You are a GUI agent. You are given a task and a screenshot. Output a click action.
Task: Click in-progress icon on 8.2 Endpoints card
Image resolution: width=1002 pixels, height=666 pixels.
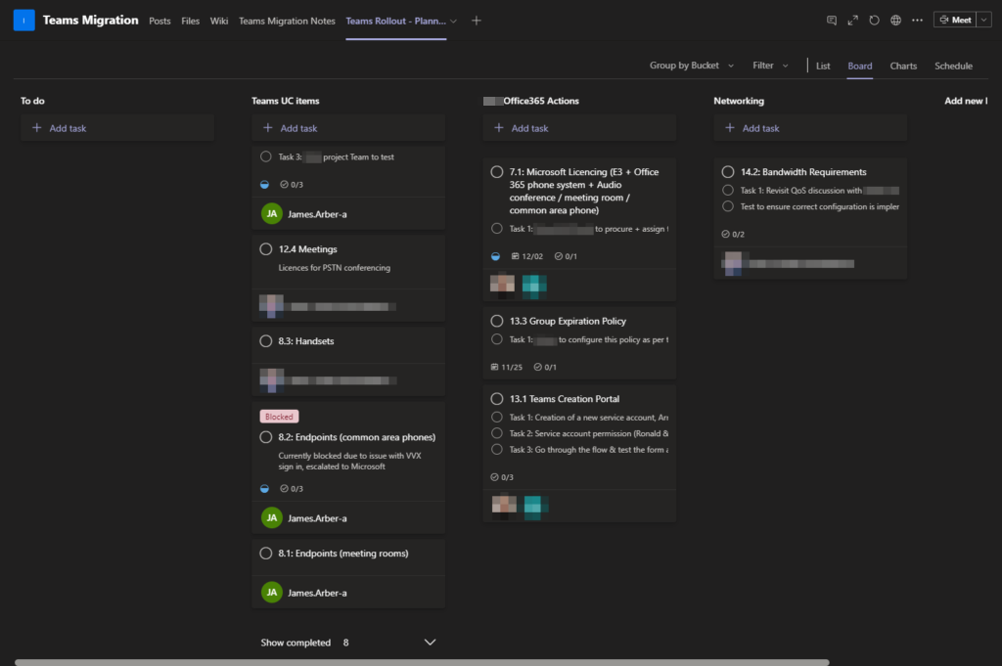tap(264, 488)
